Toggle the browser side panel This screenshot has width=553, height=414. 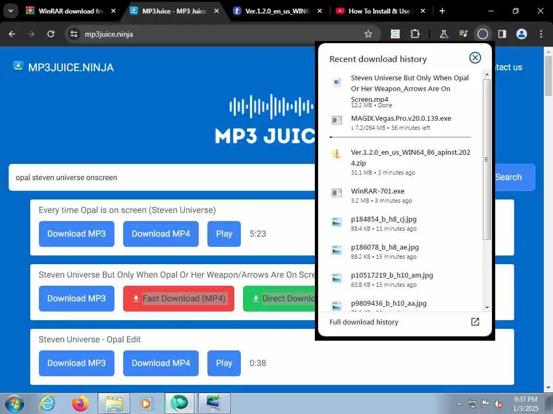pos(502,34)
